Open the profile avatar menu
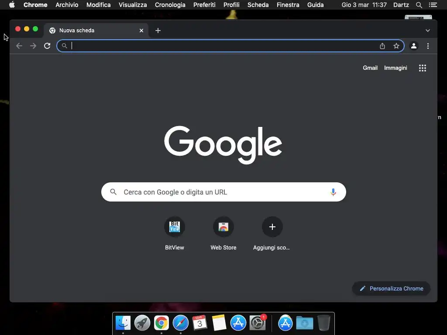The width and height of the screenshot is (447, 335). tap(414, 46)
